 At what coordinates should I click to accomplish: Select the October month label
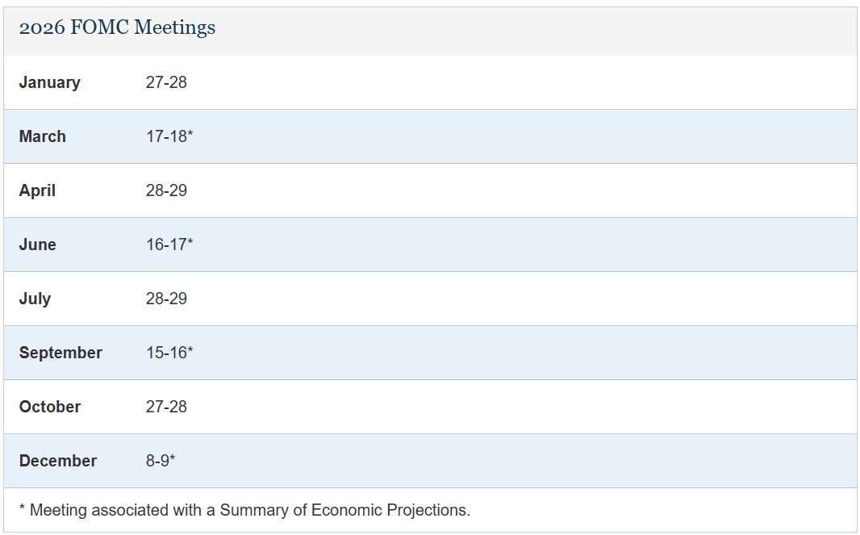tap(50, 407)
